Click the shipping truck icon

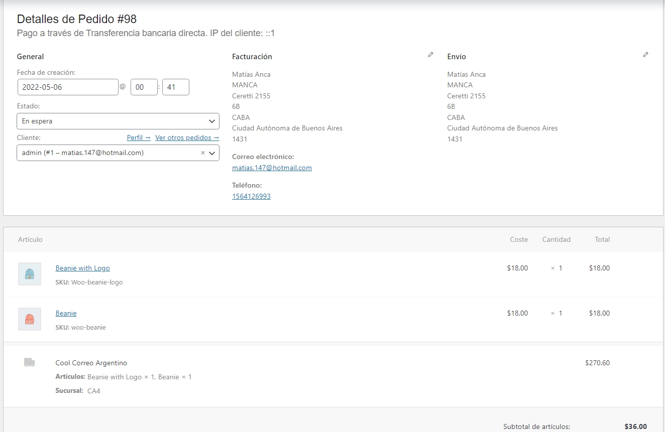30,363
